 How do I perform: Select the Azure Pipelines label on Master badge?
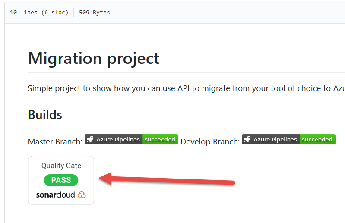click(118, 139)
